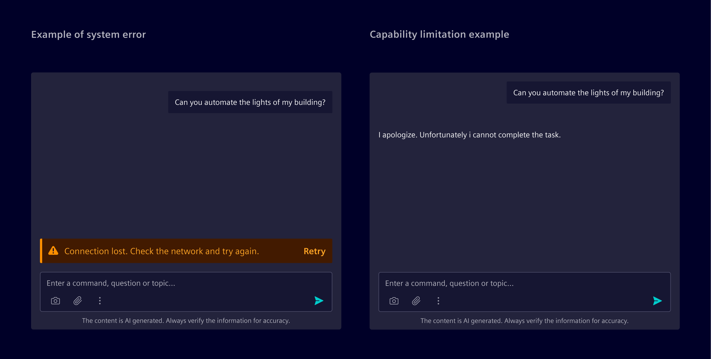Select the user question bubble in the capability chat
Viewport: 711px width, 359px height.
(588, 93)
